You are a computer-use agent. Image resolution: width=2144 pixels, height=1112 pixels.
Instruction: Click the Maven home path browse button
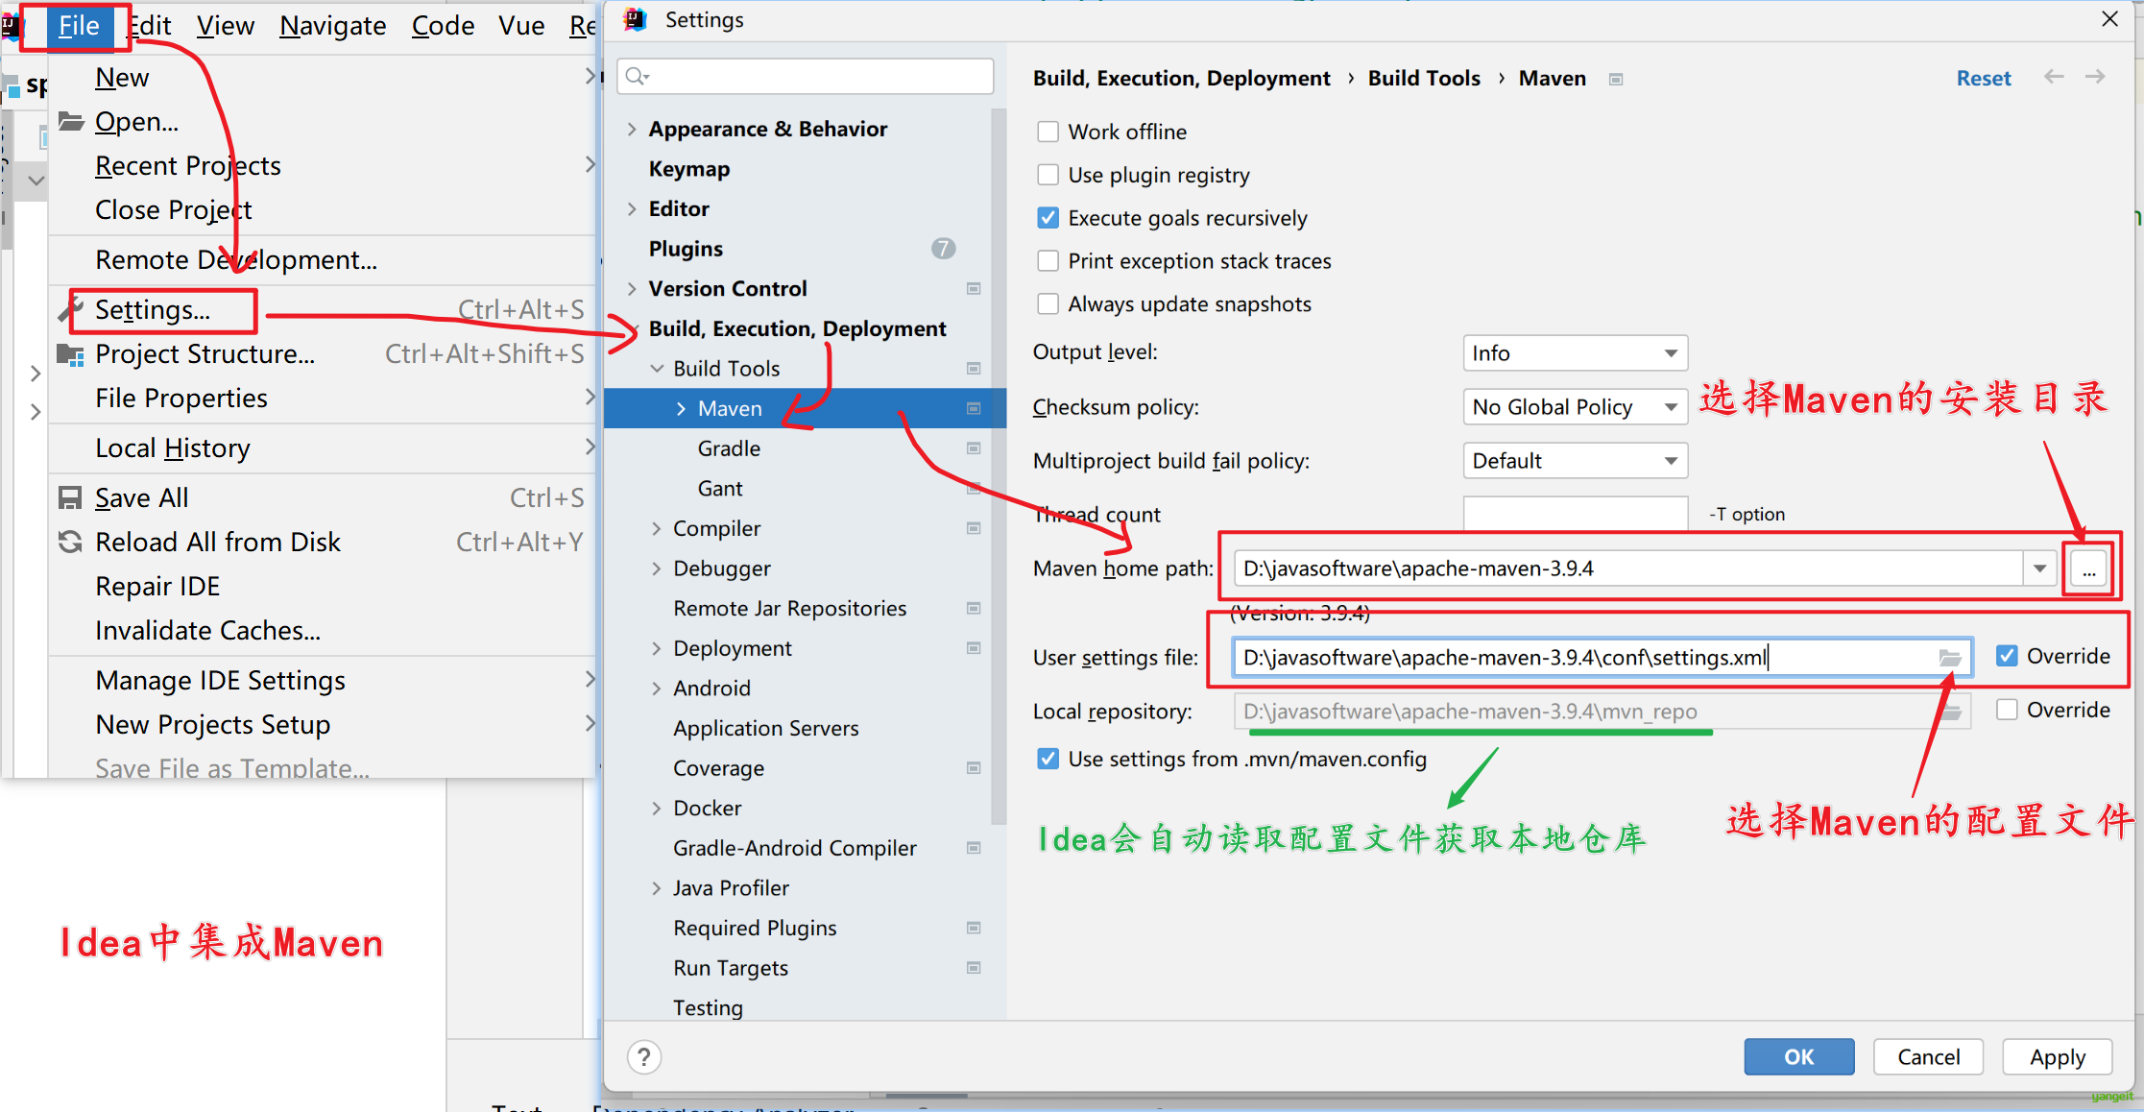[x=2088, y=568]
